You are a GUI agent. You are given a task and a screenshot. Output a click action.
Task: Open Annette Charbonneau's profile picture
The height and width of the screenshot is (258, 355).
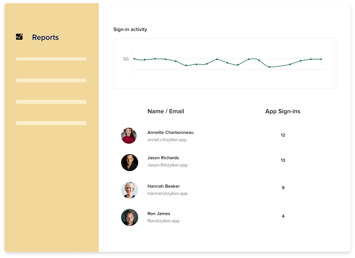pyautogui.click(x=129, y=135)
